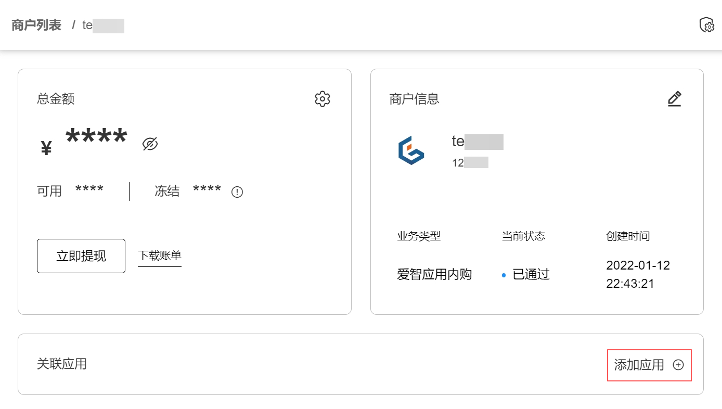Click the exclamation info icon beside 冻结 amount
Screen dimensions: 722x409
(237, 192)
